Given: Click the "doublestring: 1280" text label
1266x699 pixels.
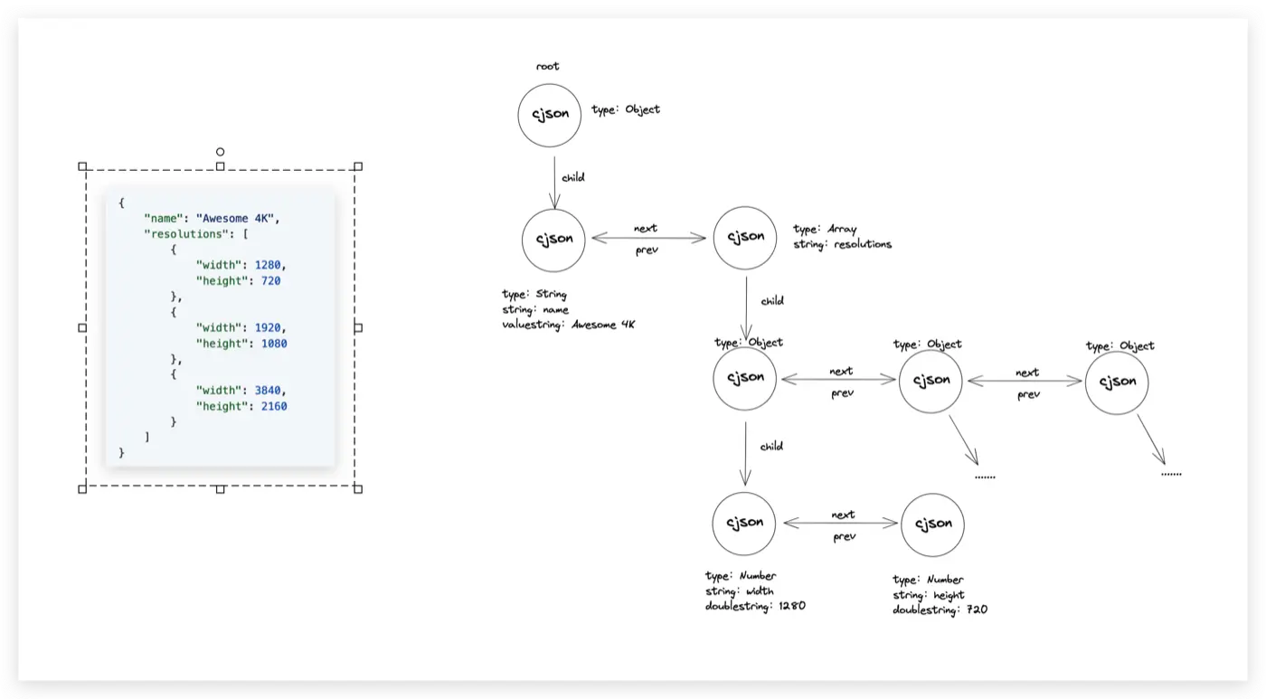Looking at the screenshot, I should point(754,606).
